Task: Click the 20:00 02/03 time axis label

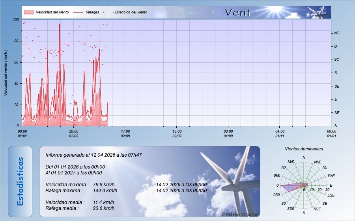Action: click(74, 133)
